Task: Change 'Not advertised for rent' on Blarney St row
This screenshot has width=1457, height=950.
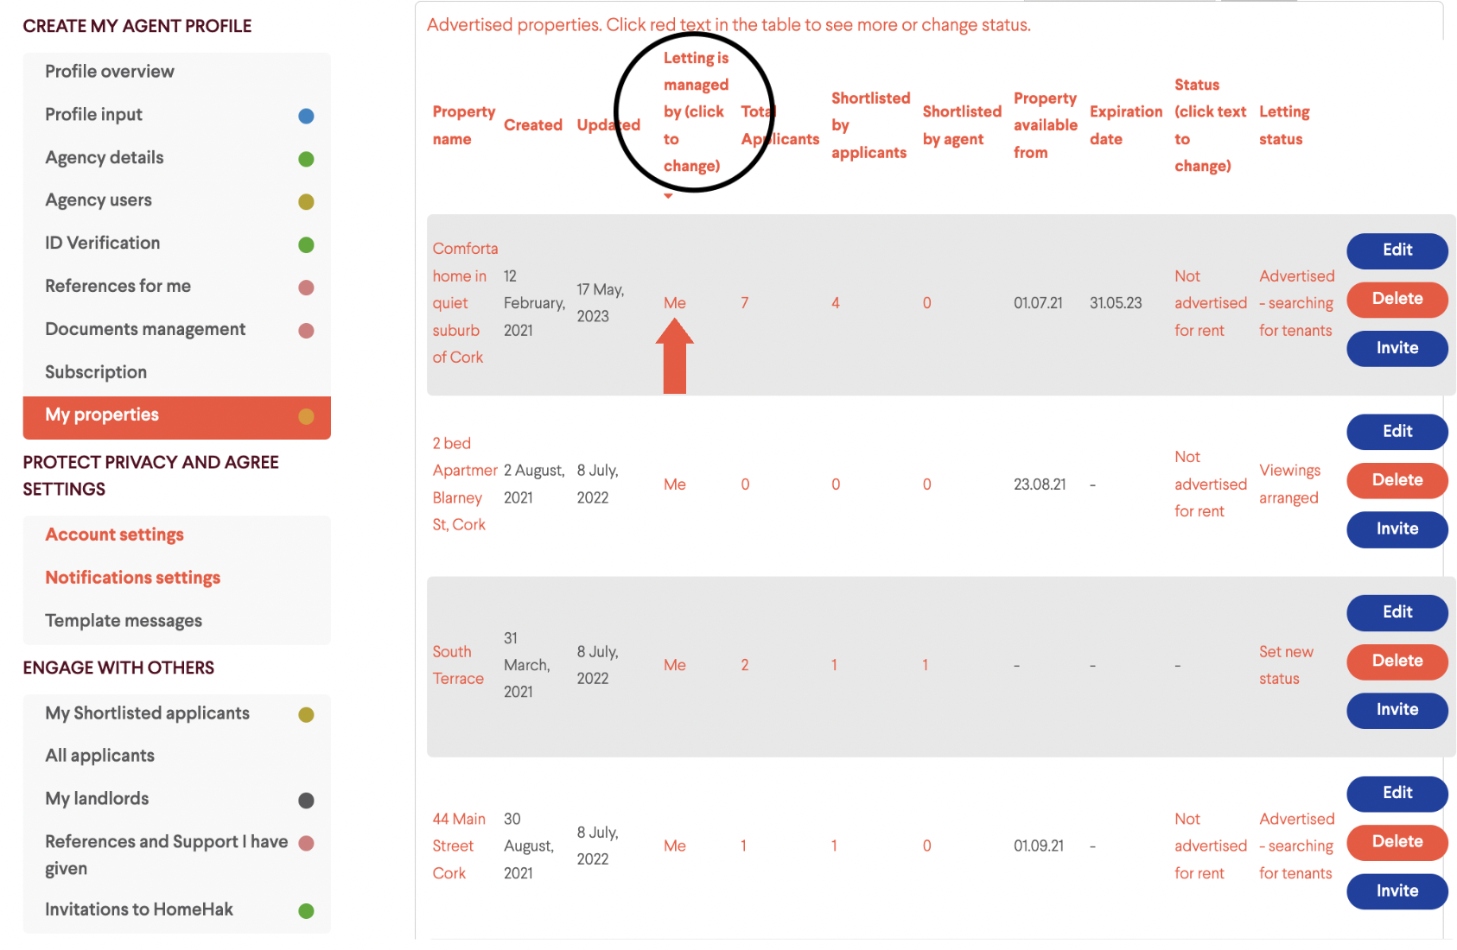Action: pos(1211,484)
